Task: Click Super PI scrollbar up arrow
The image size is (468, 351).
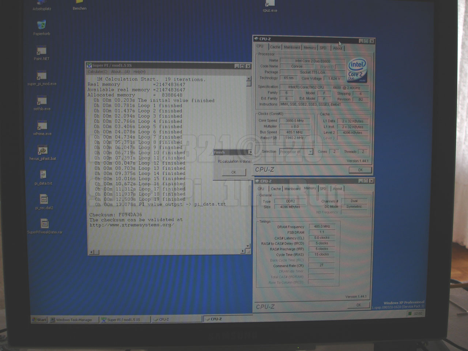Action: [249, 79]
